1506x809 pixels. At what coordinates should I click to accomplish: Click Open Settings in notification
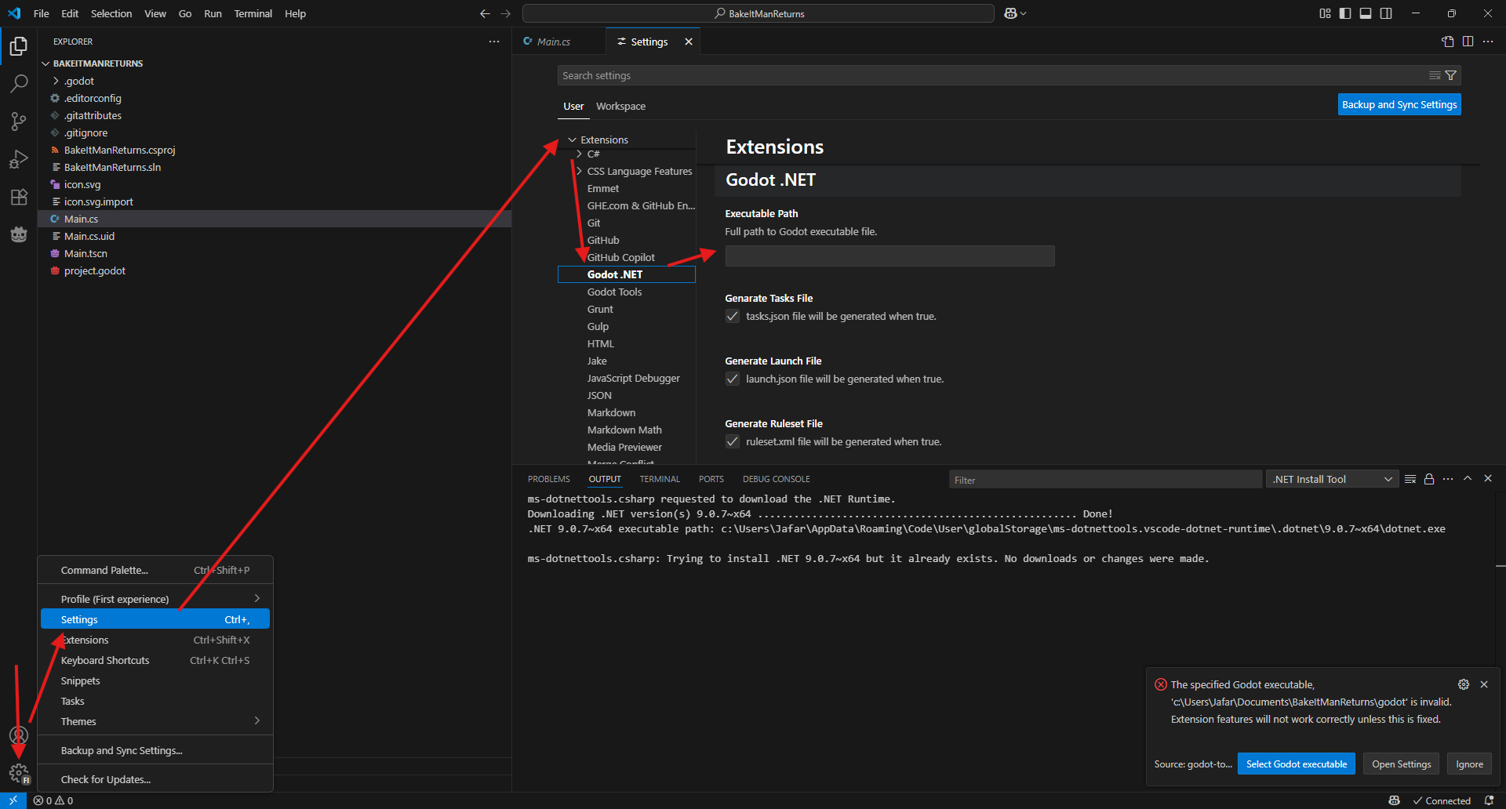pos(1401,764)
